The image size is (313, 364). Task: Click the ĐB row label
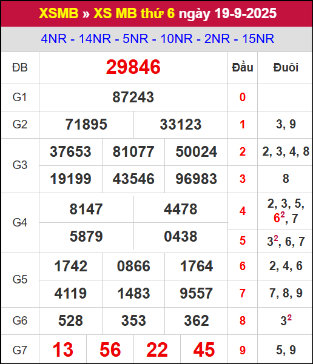click(20, 68)
